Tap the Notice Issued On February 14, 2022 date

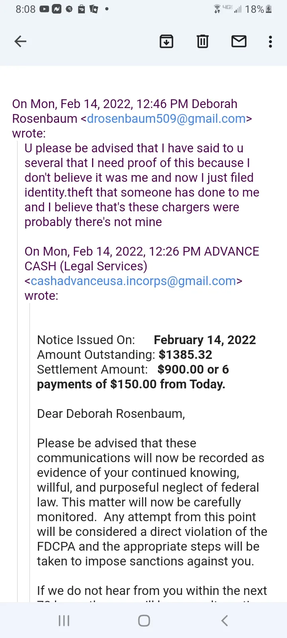click(x=205, y=340)
